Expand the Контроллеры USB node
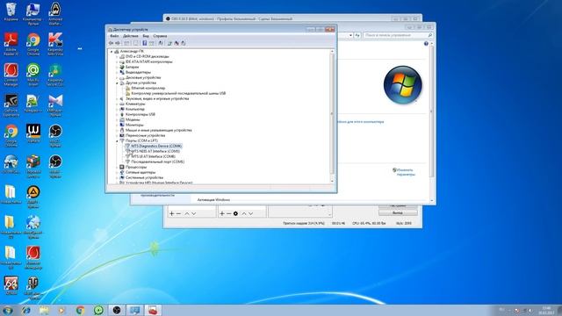Image resolution: width=562 pixels, height=316 pixels. pyautogui.click(x=117, y=114)
